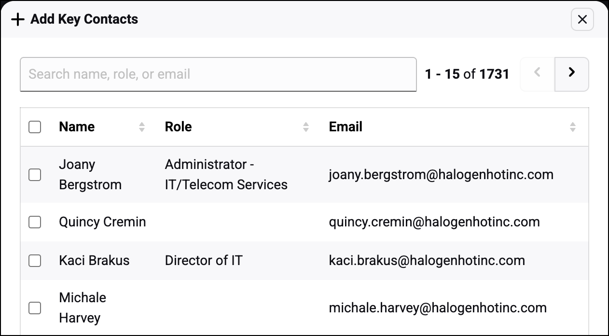Click the Director of IT role cell
This screenshot has width=609, height=336.
pos(204,261)
